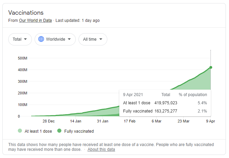Open the Worldwide dropdown arrow
Viewport: 229px width, 158px height.
pyautogui.click(x=70, y=39)
